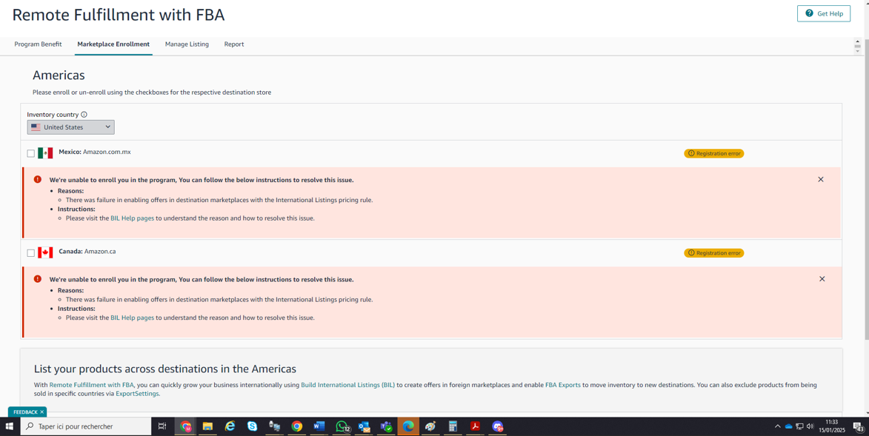Check the Canada Amazon.ca enrollment checkbox
The height and width of the screenshot is (436, 869).
click(31, 253)
